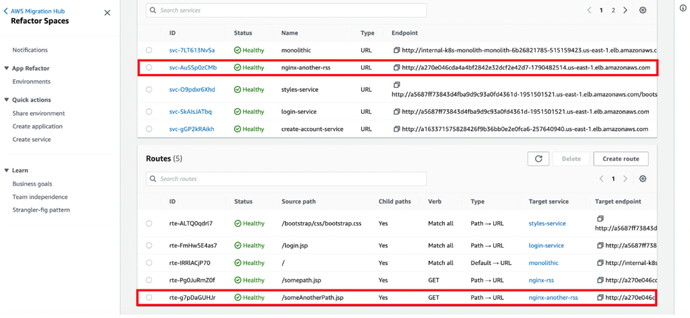Copy styles-service endpoint URL
Screen dimensions: 690x318
click(x=396, y=84)
